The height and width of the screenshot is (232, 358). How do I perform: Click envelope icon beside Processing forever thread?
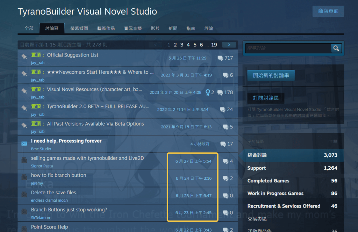[x=24, y=144]
